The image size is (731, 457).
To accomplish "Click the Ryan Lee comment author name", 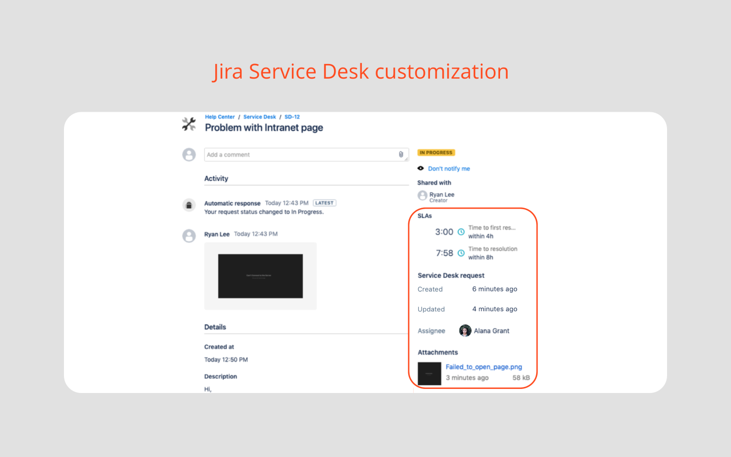I will [217, 234].
